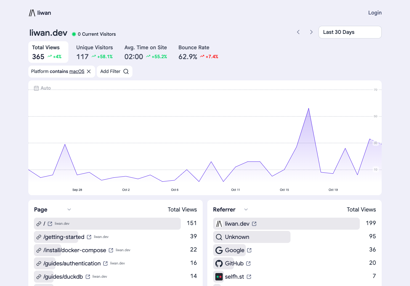410x286 pixels.
Task: Expand the Page dimension dropdown chevron
Action: [69, 210]
